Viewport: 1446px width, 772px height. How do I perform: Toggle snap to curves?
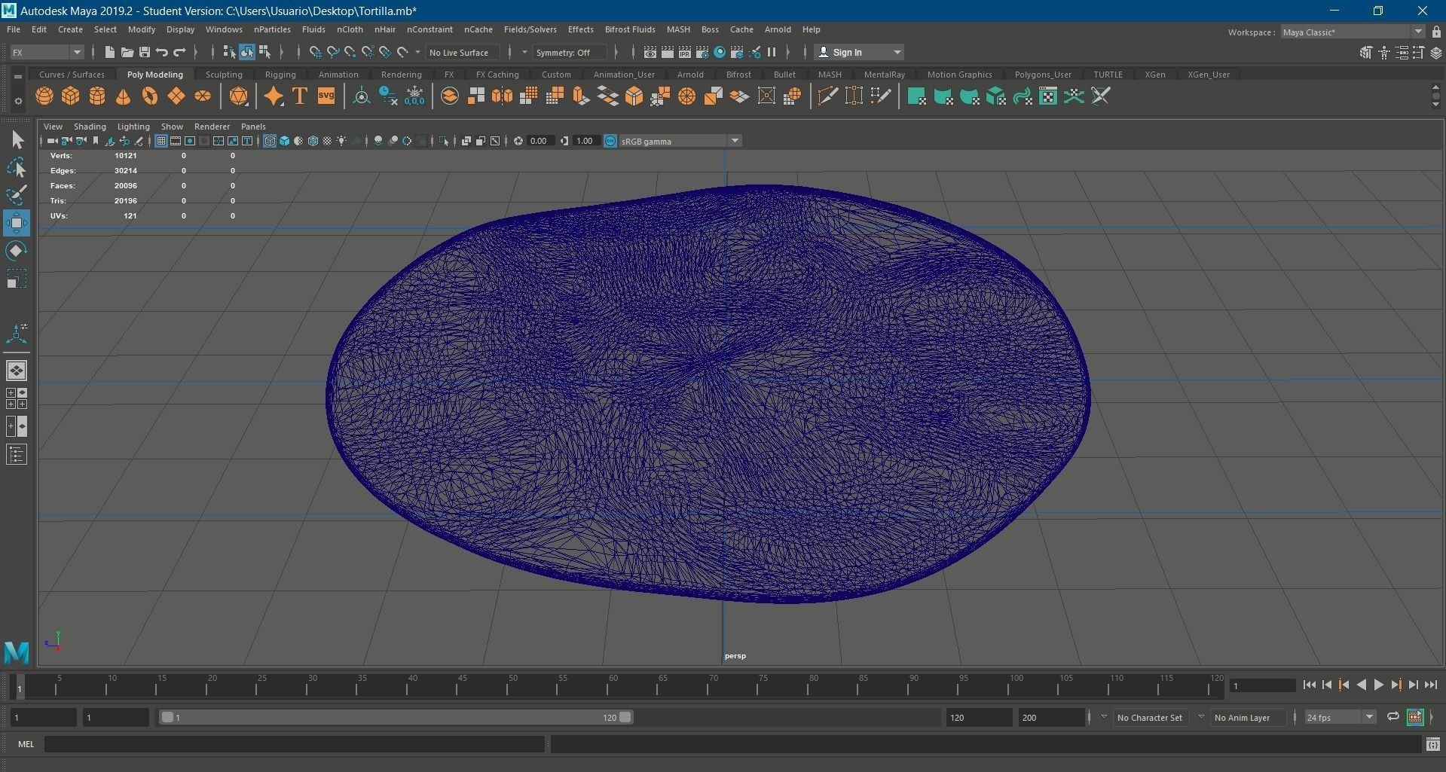tap(332, 52)
